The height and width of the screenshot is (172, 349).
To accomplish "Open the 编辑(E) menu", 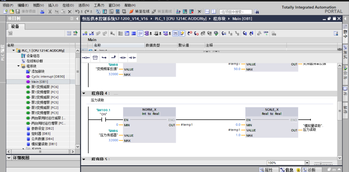I will tap(23, 5).
